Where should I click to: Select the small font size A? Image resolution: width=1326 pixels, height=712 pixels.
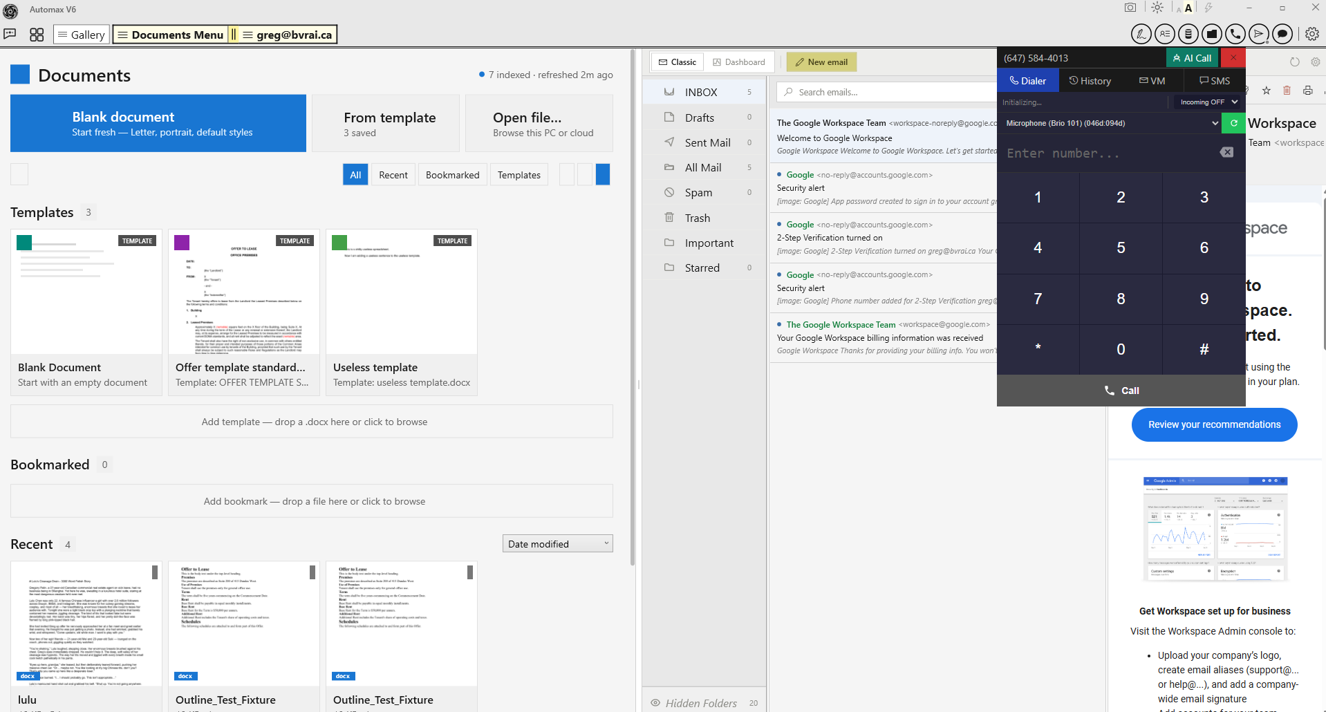click(1179, 10)
